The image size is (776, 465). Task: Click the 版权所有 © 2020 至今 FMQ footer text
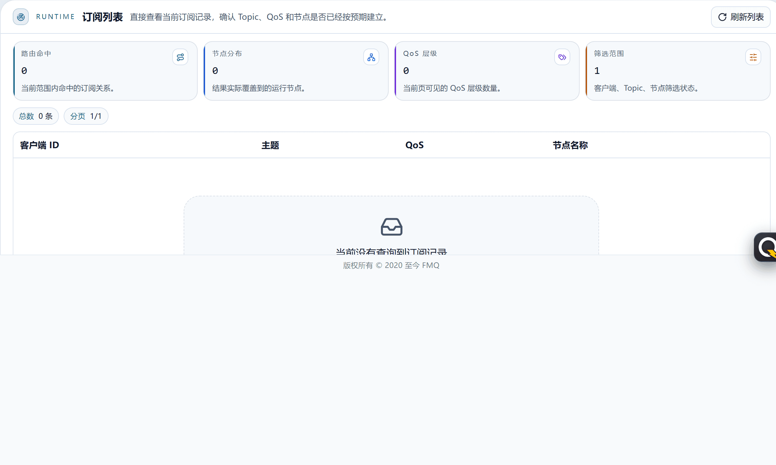(391, 265)
